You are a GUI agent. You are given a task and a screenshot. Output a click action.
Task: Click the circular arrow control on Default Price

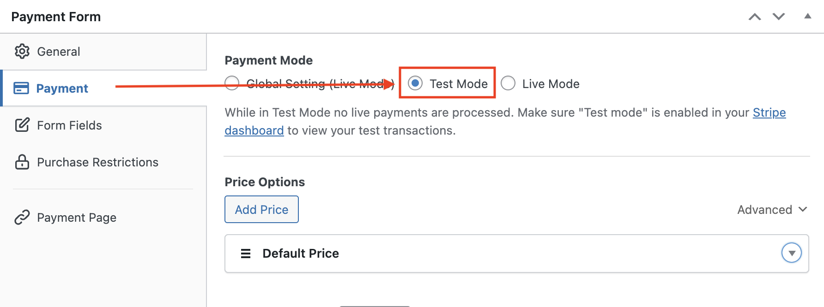[792, 253]
